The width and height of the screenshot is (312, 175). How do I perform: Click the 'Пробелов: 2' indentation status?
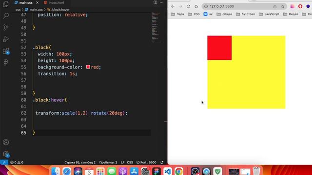[x=108, y=162]
